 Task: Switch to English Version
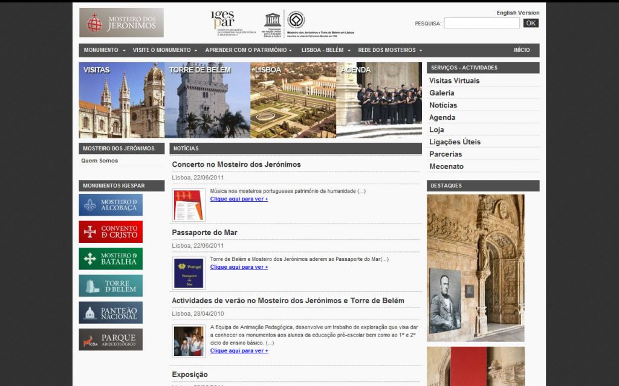518,13
